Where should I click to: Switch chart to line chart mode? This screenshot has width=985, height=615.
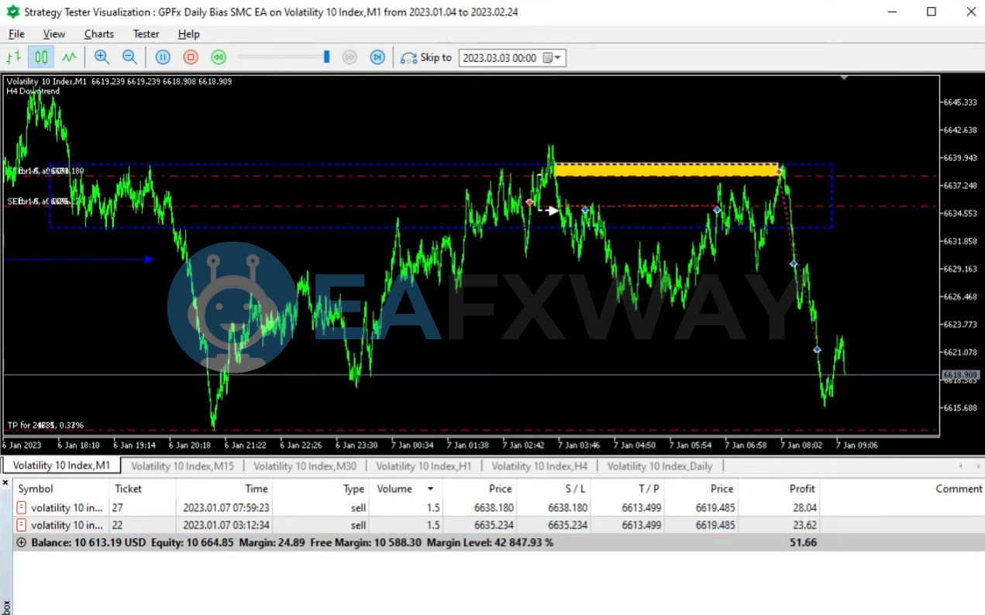[69, 57]
